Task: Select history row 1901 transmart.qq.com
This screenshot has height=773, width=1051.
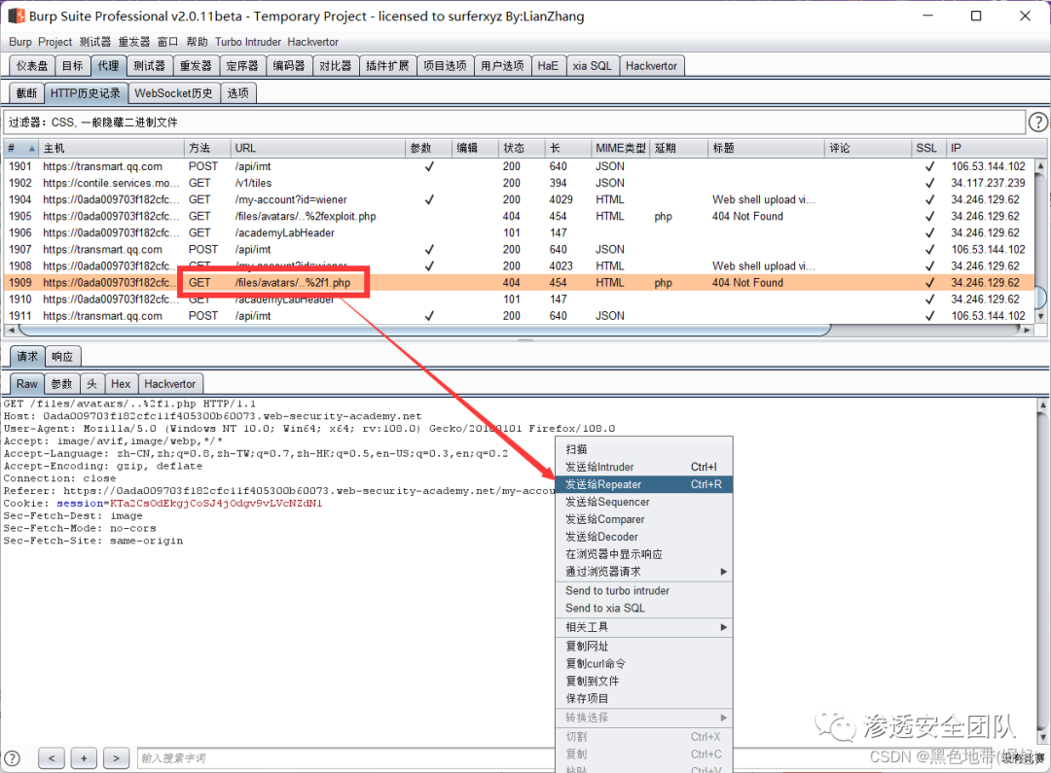Action: tap(520, 166)
